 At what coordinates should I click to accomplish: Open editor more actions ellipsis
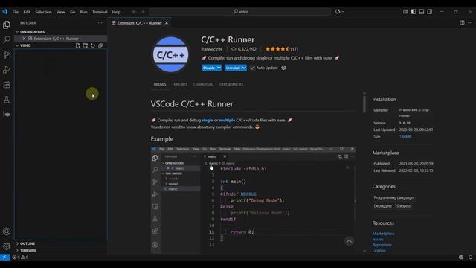470,23
